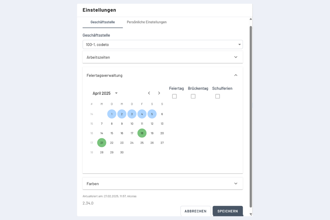Select the green highlighted date 21
Image resolution: width=330 pixels, height=220 pixels.
coord(101,142)
